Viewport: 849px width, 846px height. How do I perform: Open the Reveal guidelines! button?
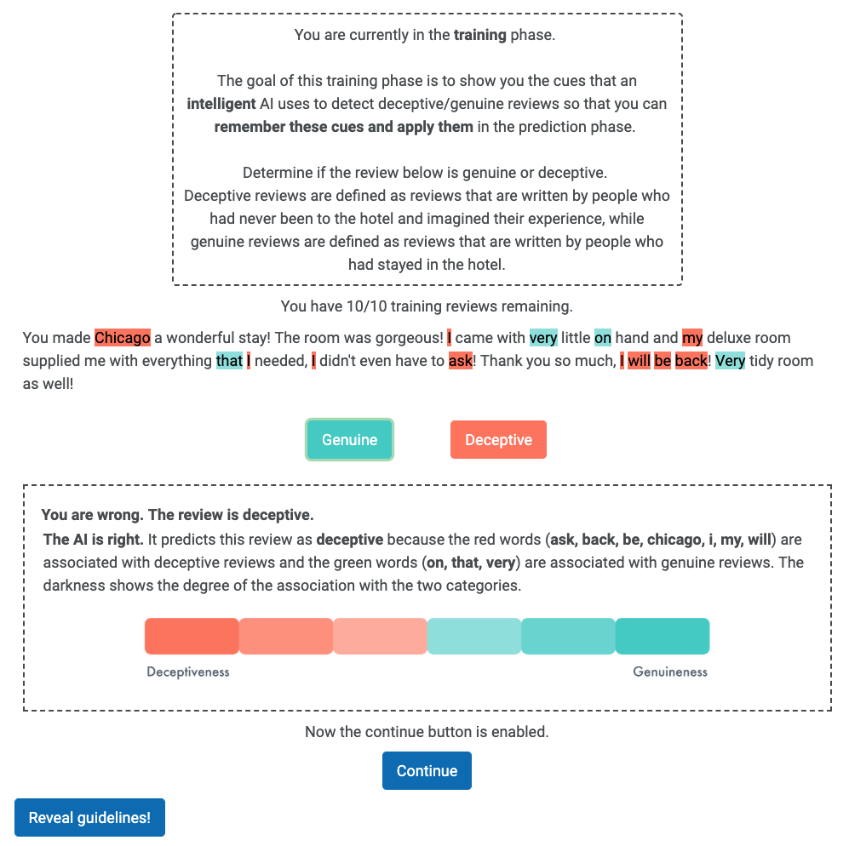pos(89,818)
